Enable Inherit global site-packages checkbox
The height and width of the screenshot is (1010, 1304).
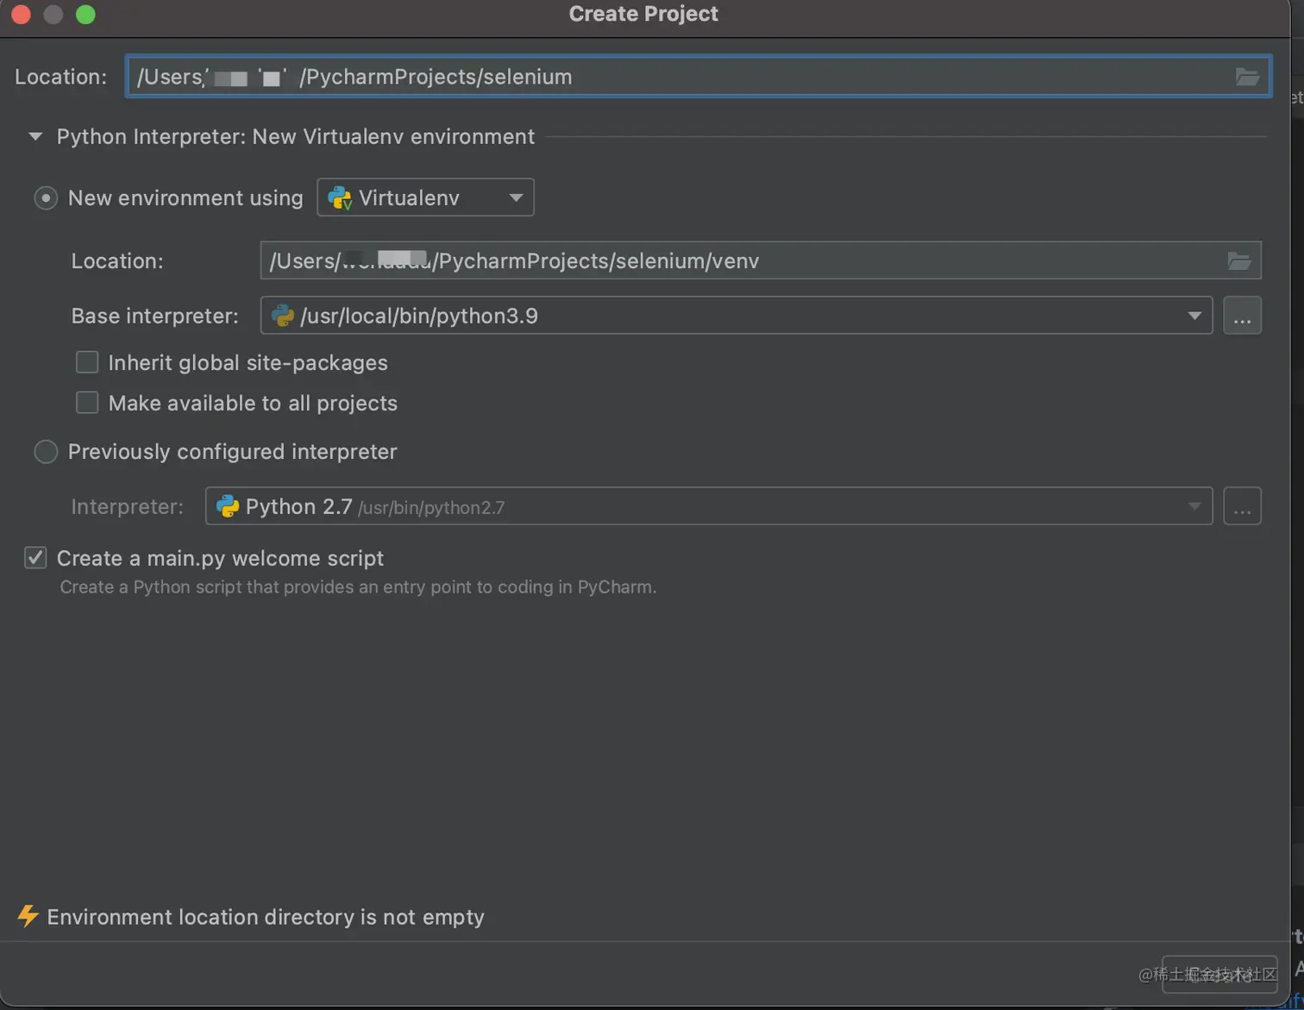pos(87,362)
